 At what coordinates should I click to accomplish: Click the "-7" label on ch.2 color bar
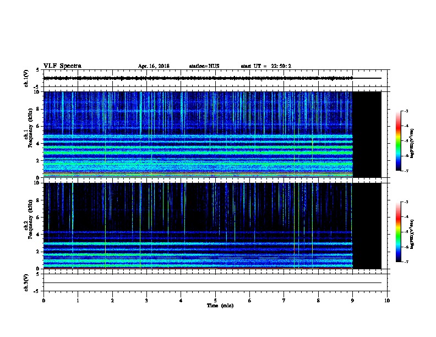point(406,262)
